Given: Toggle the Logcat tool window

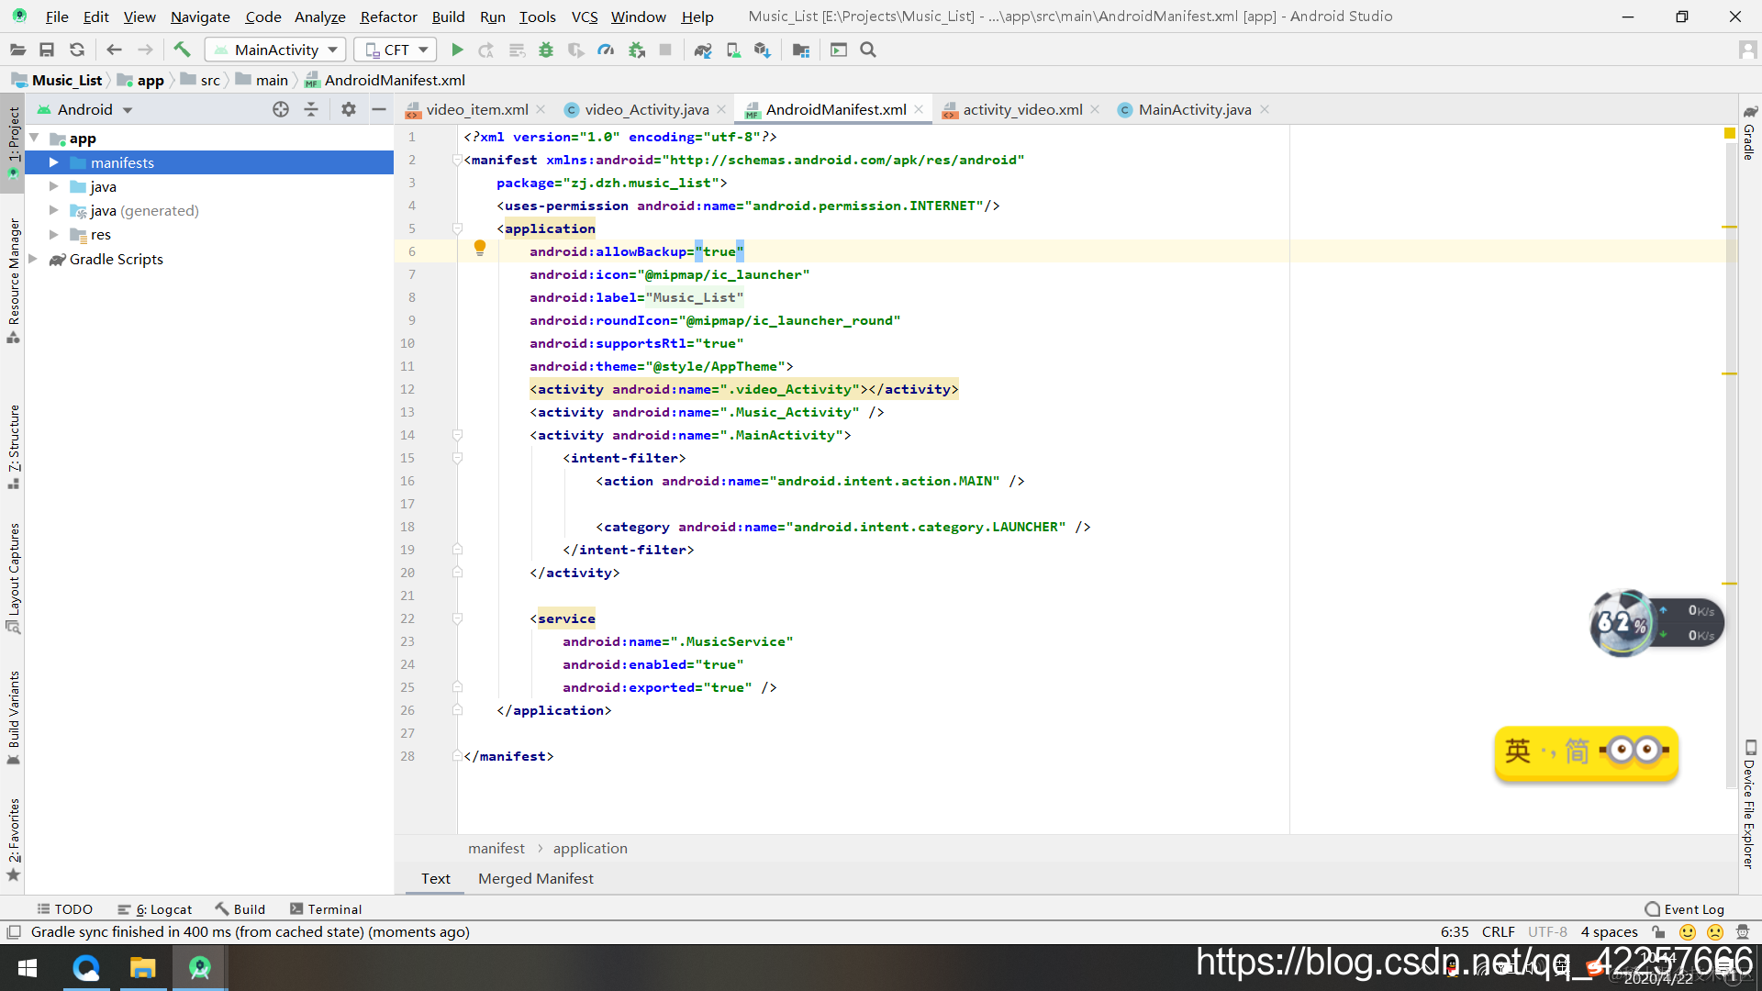Looking at the screenshot, I should click(156, 908).
